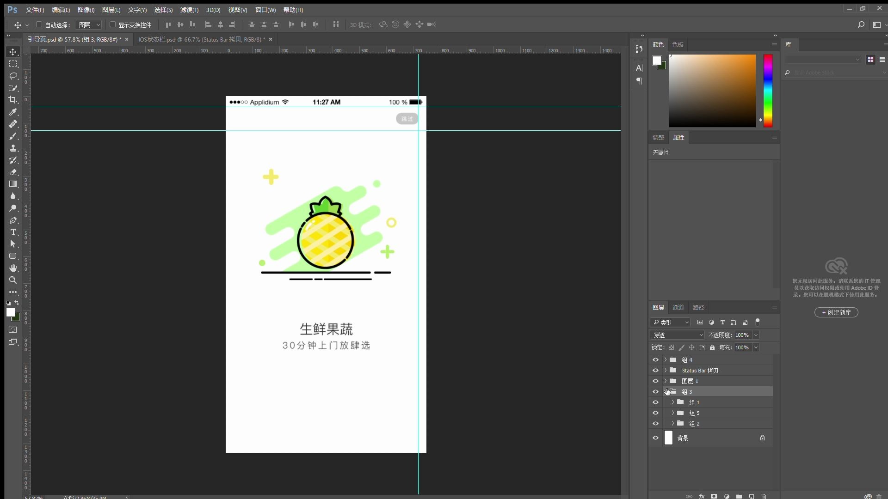Viewport: 888px width, 499px height.
Task: Expand the Status Bar 拷贝 group
Action: point(666,370)
